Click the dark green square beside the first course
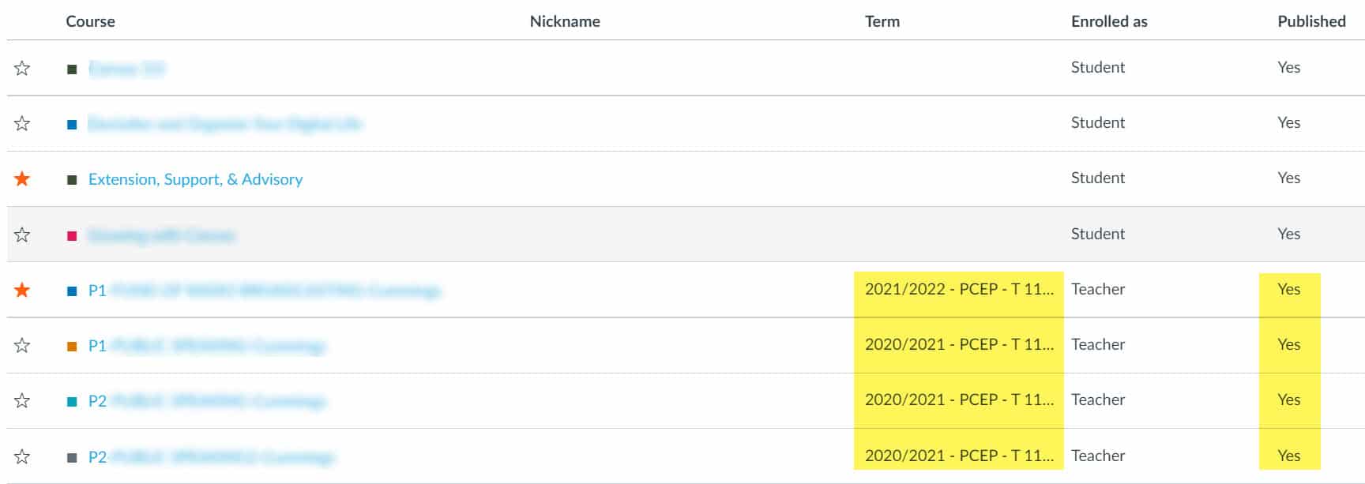Screen dimensions: 1365x484 (72, 67)
